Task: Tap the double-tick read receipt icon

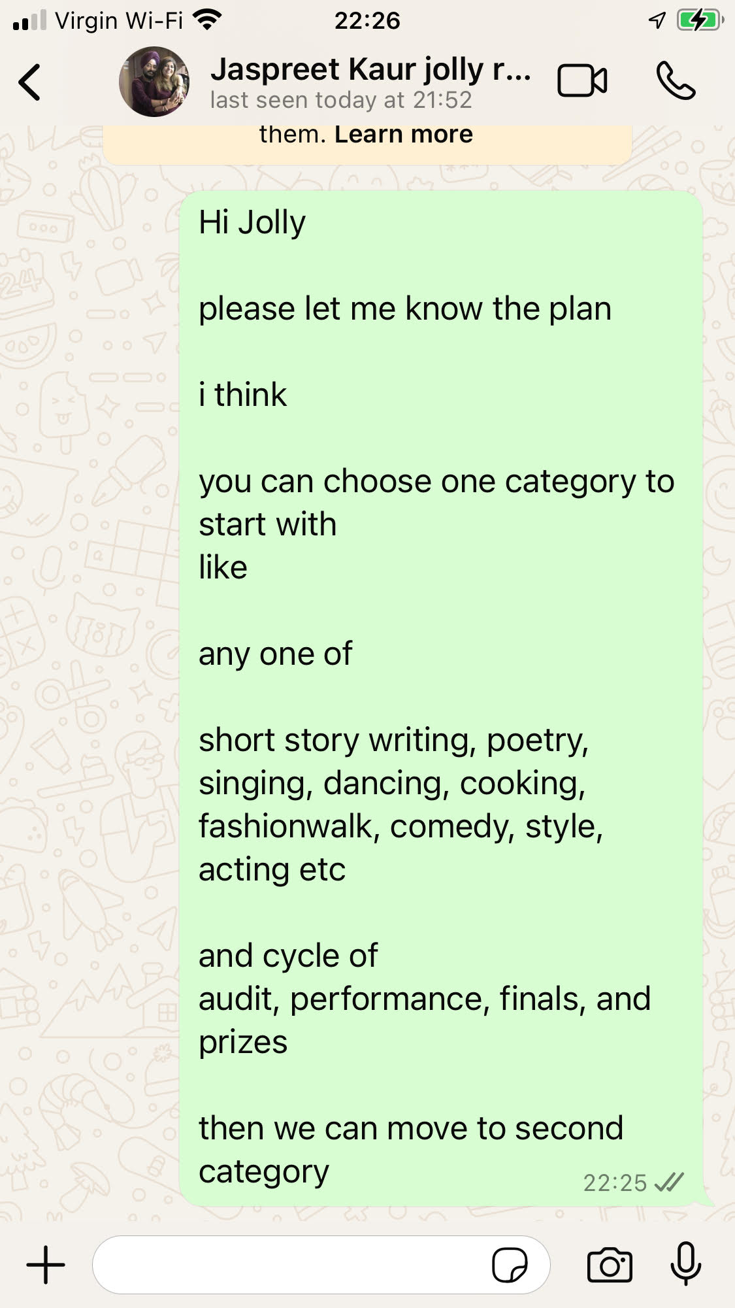Action: tap(669, 1182)
